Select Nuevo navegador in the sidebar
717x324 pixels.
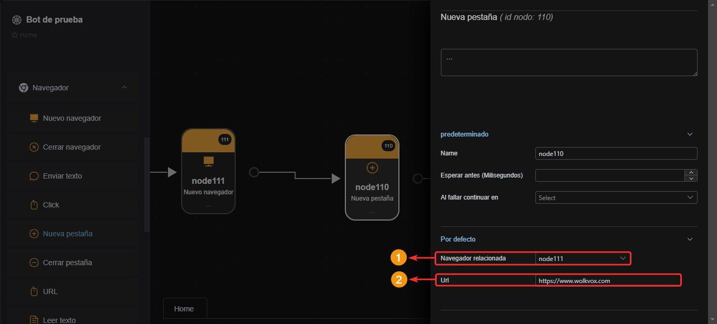(72, 118)
